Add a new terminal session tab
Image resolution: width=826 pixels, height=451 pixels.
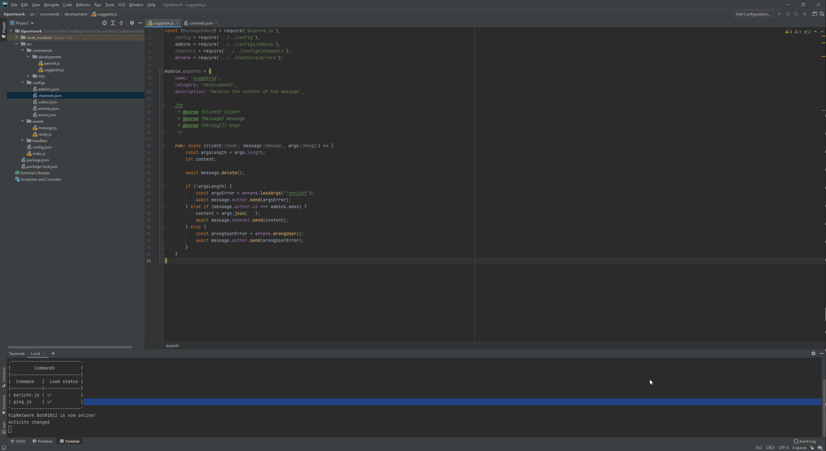[x=53, y=353]
